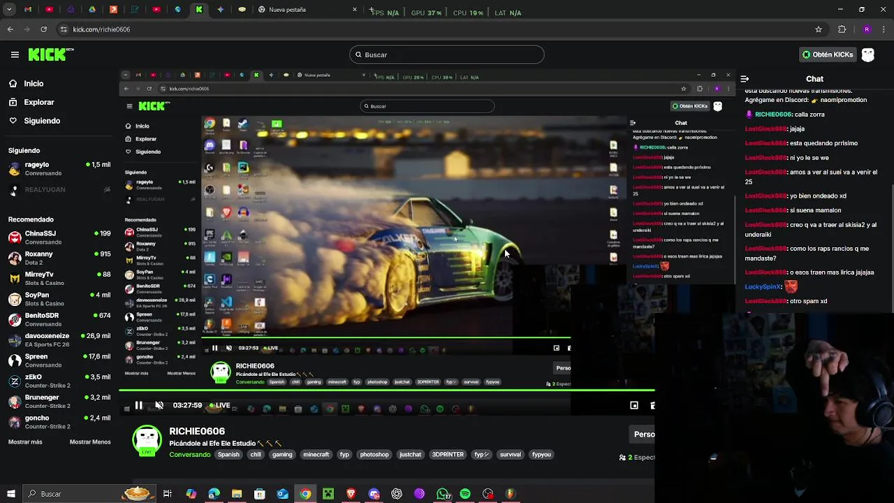Viewport: 894px width, 503px height.
Task: Click zEKO's channel avatar
Action: click(x=15, y=381)
